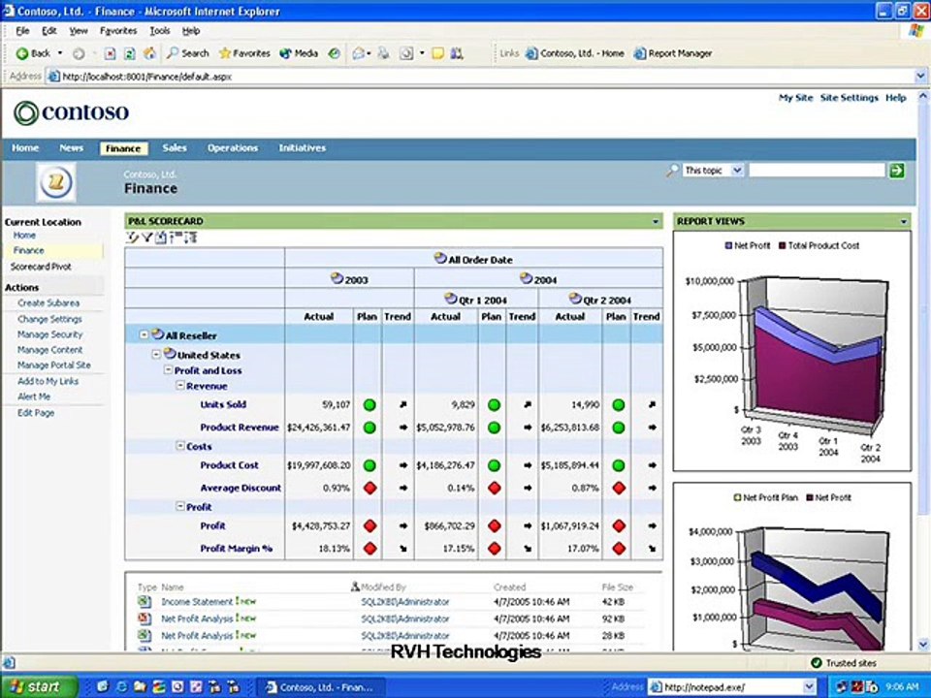Viewport: 931px width, 698px height.
Task: Click the Report Manager links bar shortcut
Action: [673, 53]
